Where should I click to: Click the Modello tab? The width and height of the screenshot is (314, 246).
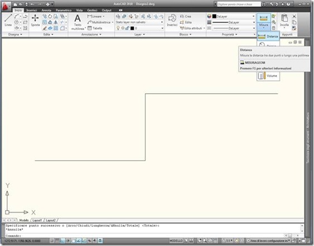click(24, 220)
